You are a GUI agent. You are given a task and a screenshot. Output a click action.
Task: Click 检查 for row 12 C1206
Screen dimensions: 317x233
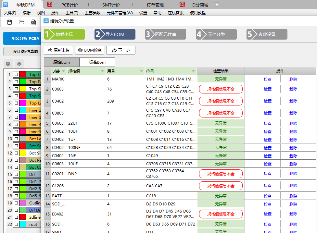[x=268, y=186]
